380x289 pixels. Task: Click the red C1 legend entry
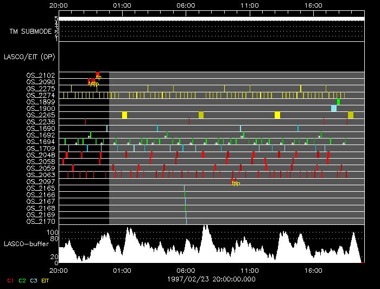click(10, 280)
